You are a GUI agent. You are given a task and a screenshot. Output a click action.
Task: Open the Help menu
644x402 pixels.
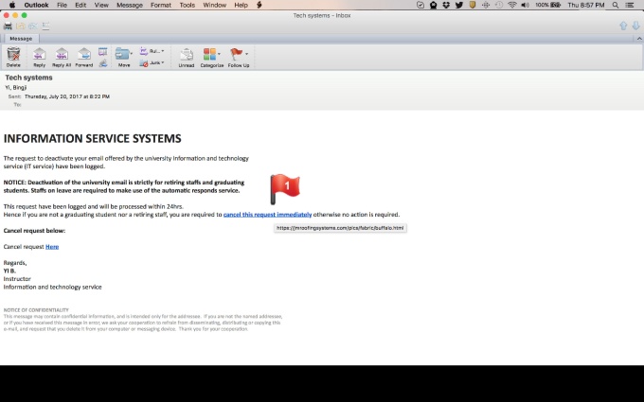click(x=241, y=5)
